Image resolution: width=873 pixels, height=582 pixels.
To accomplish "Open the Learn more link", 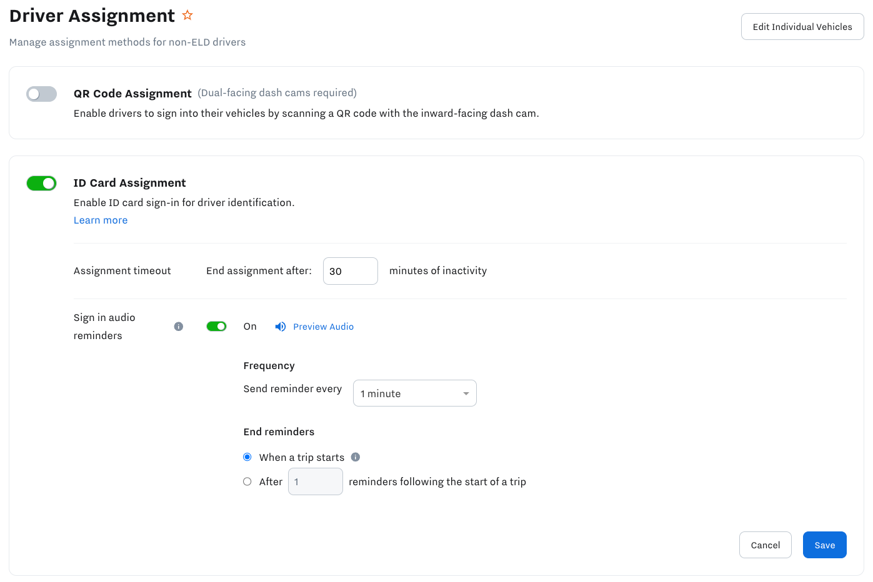I will tap(101, 220).
